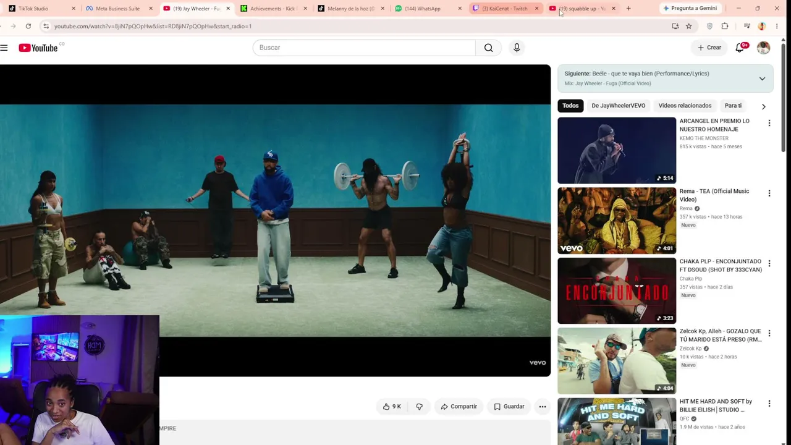Open the YouTube guide hamburger menu

[4, 48]
